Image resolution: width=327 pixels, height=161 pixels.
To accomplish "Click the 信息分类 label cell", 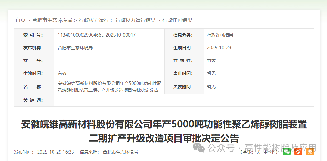I will [x=184, y=35].
